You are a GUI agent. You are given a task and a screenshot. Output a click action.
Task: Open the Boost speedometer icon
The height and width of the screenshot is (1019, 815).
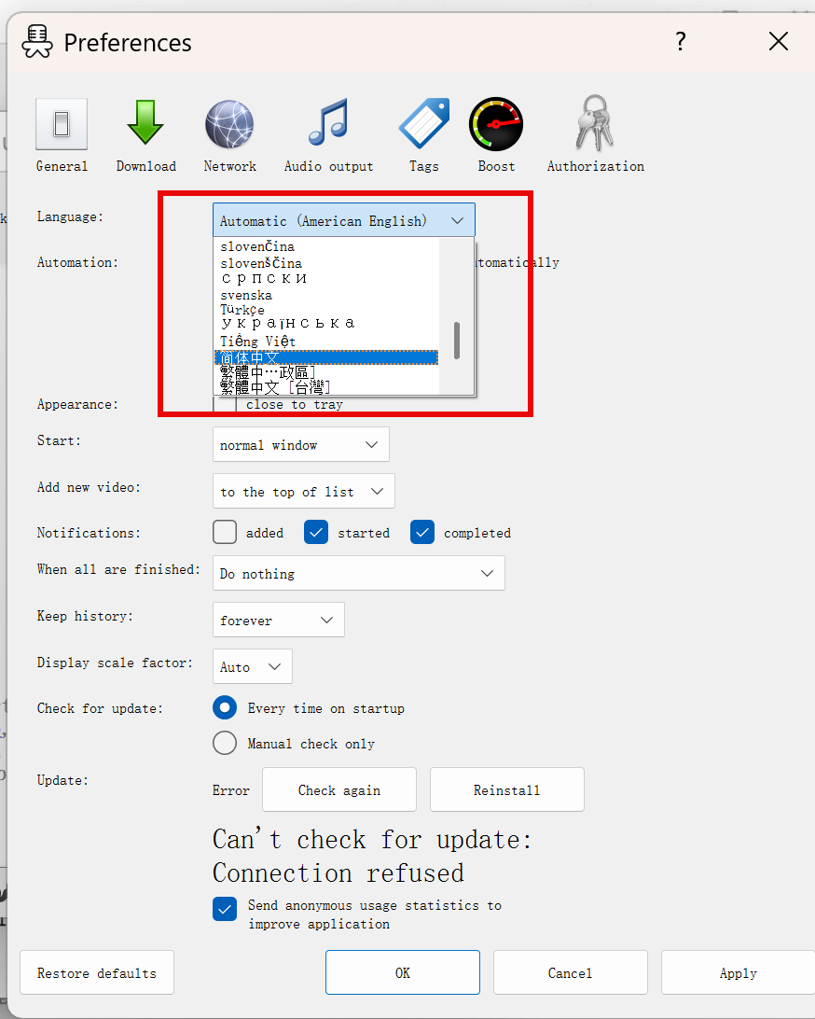coord(496,125)
